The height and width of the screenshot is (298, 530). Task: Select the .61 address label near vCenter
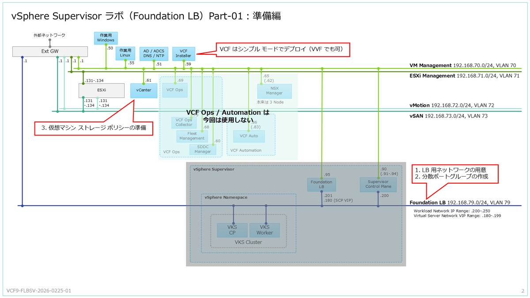(148, 80)
